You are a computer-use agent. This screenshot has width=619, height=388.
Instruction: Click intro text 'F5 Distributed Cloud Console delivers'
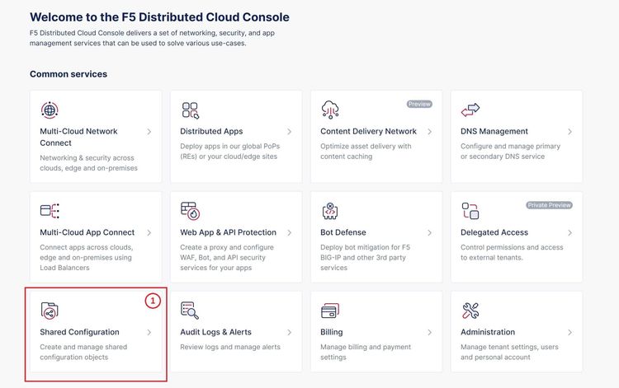152,38
